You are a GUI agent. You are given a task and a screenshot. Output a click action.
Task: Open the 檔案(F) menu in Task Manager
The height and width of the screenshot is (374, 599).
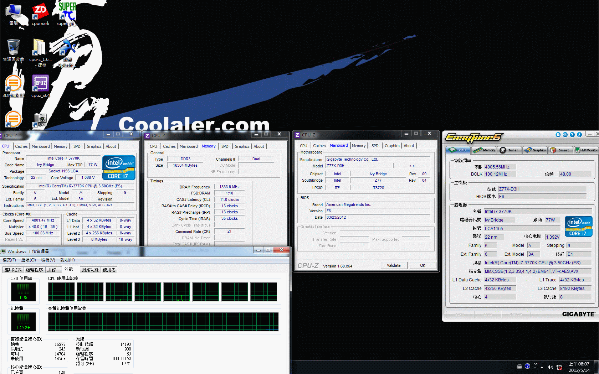click(x=9, y=260)
